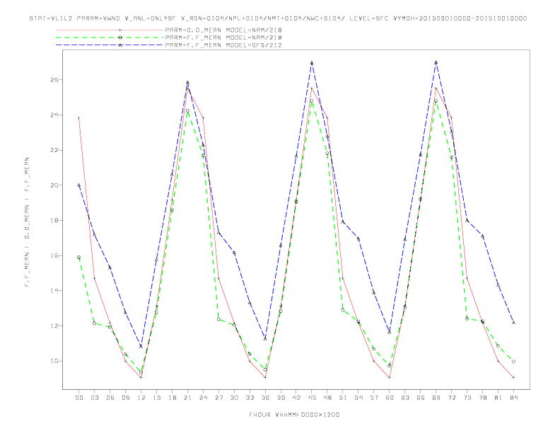Click x-axis forecast hour label 63
This screenshot has height=433, width=560.
(405, 398)
